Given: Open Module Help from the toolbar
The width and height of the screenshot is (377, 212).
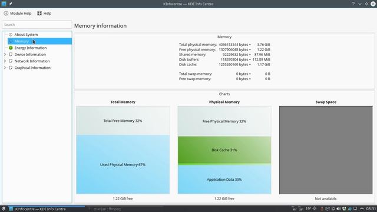Looking at the screenshot, I should [18, 14].
